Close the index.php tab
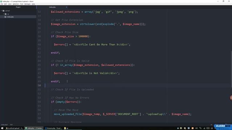The width and height of the screenshot is (232, 130). [x=66, y=7]
